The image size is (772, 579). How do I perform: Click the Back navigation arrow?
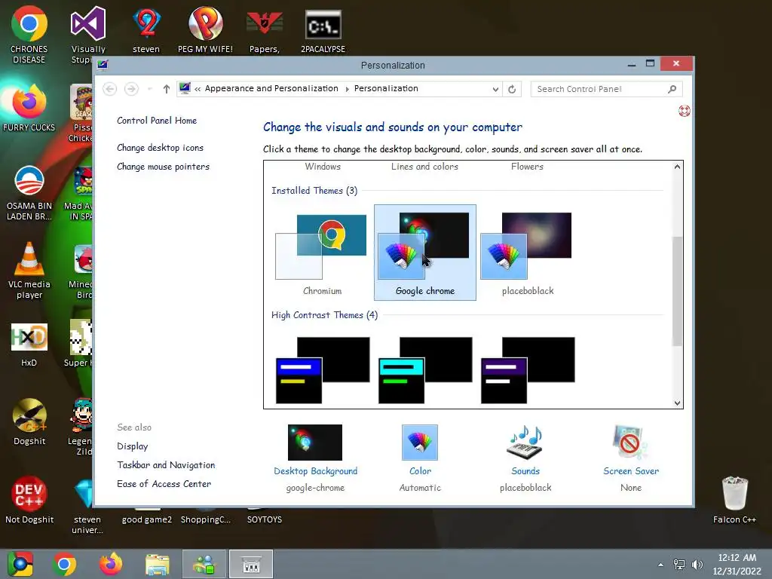(x=110, y=89)
